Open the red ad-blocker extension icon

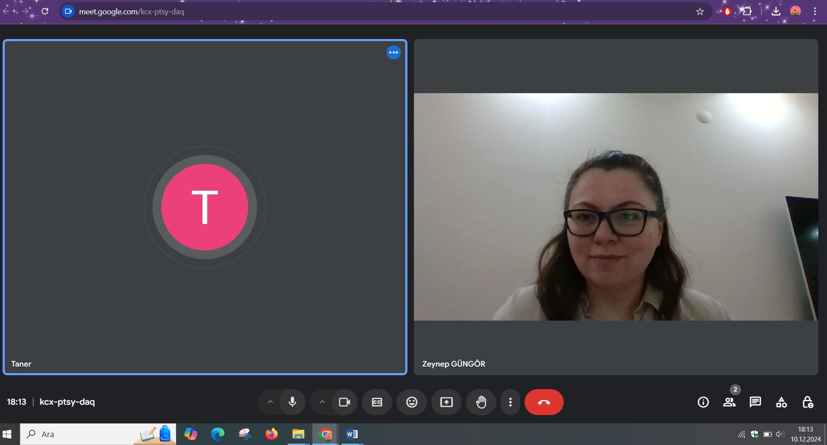728,12
